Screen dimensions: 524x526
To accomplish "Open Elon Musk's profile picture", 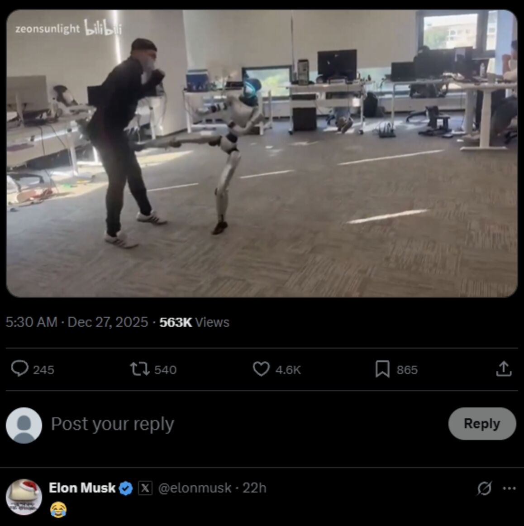I will point(24,497).
